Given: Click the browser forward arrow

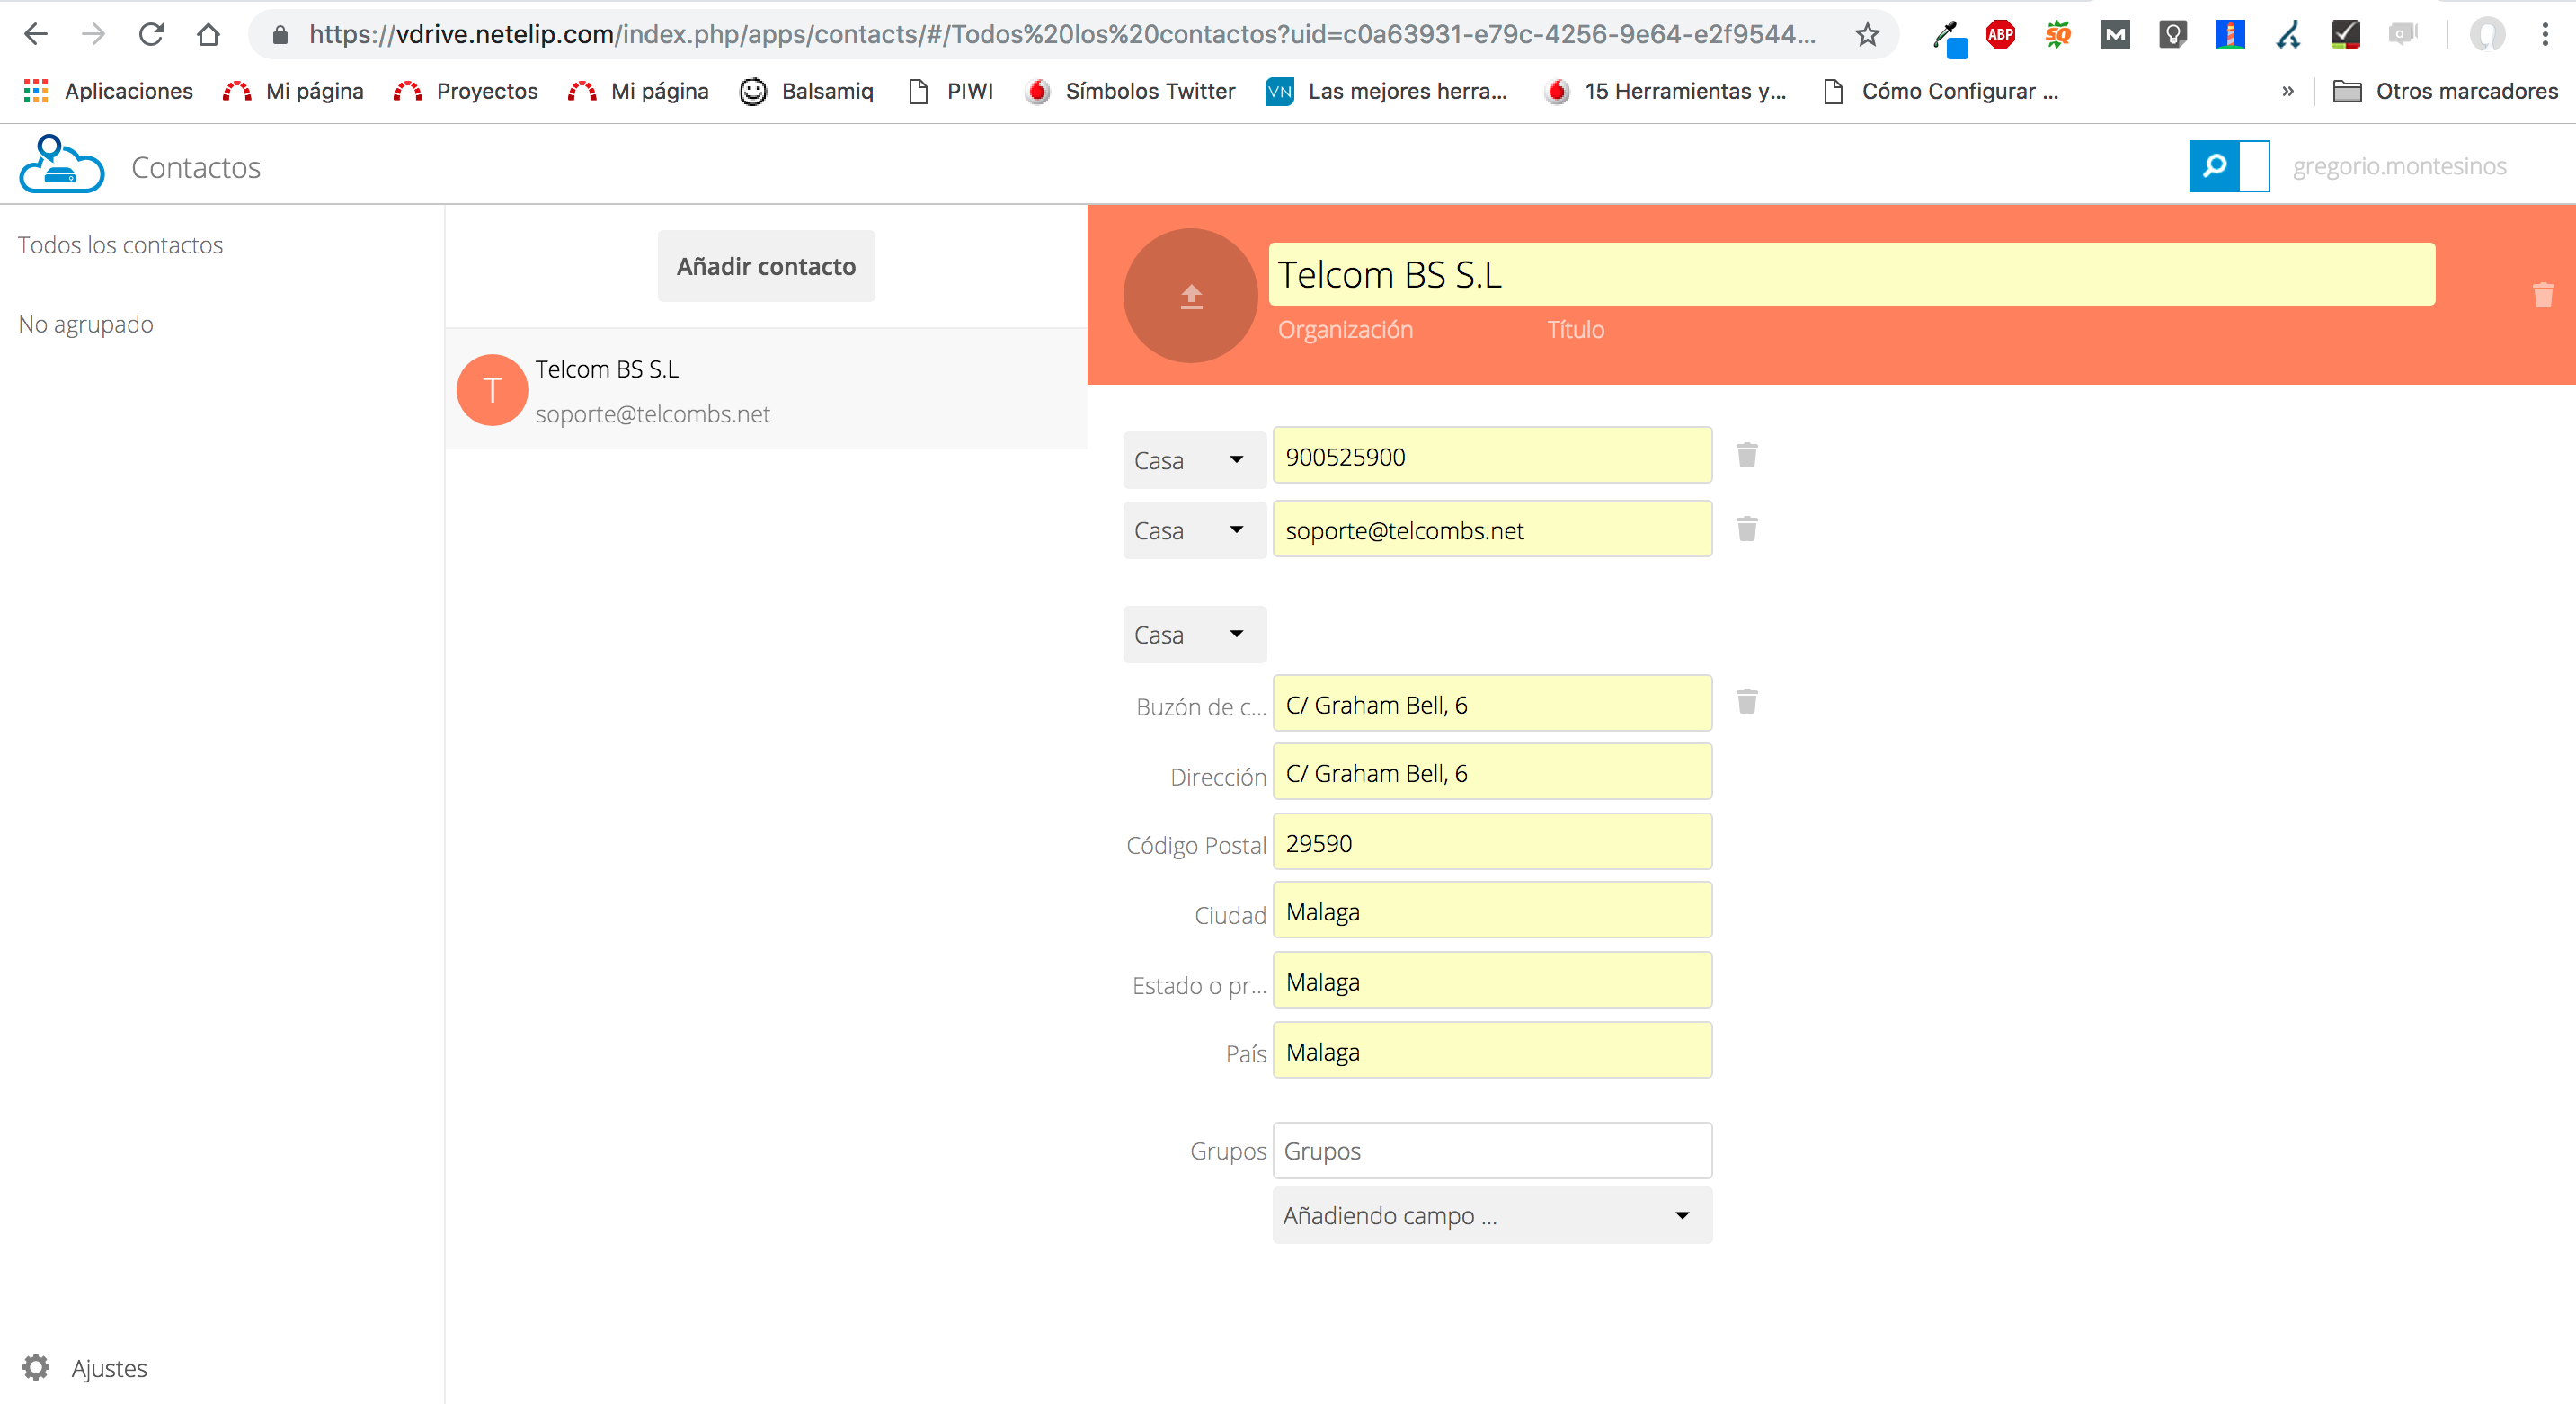Looking at the screenshot, I should pos(93,34).
